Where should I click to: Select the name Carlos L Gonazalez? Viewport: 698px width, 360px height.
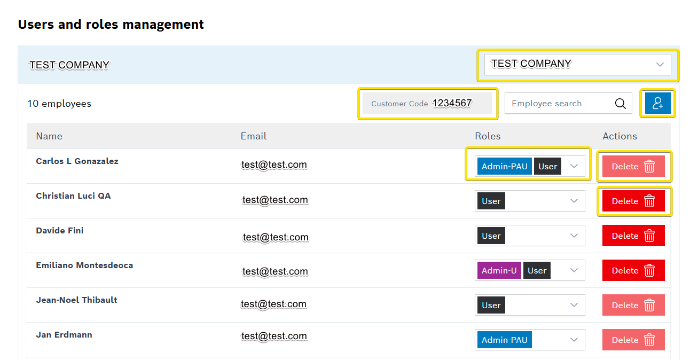pos(77,161)
